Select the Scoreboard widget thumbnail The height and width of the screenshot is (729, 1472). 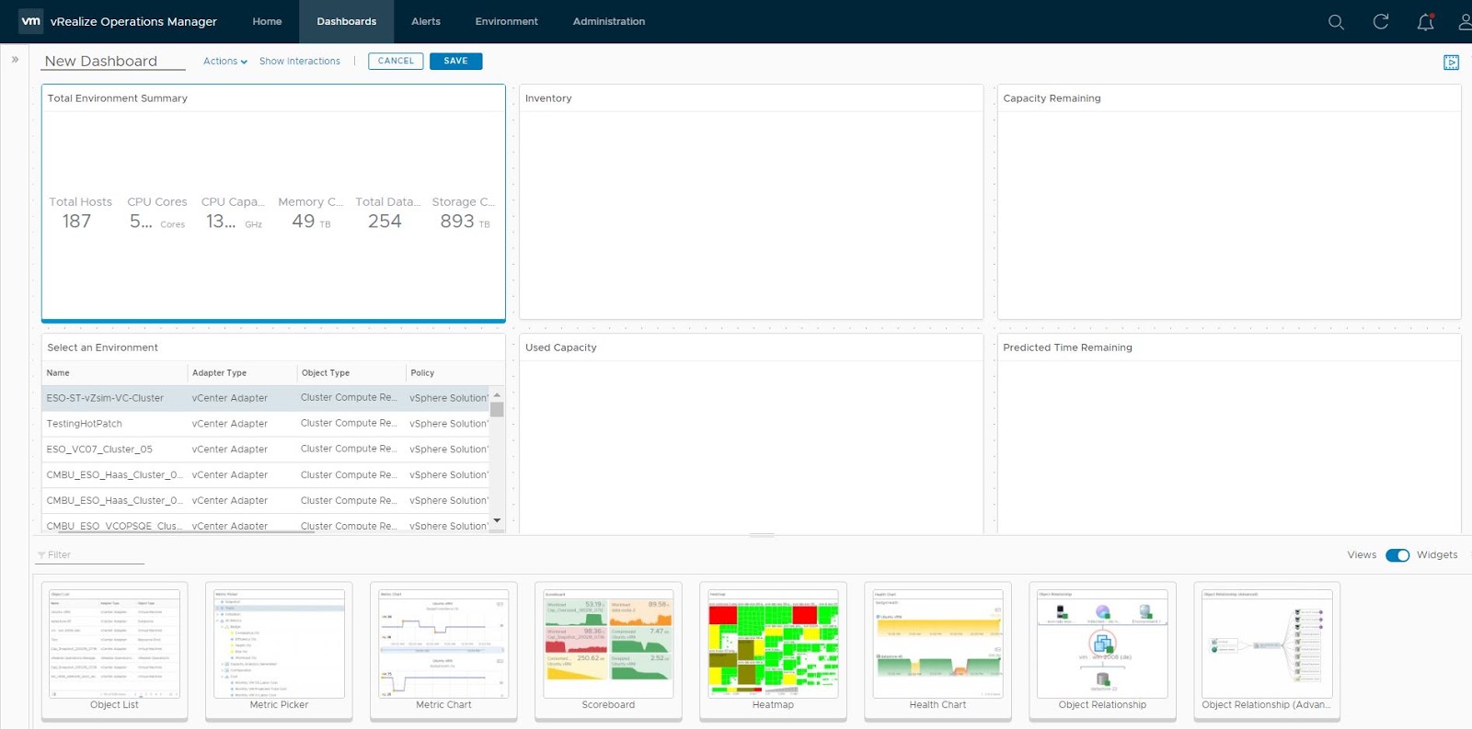[608, 649]
